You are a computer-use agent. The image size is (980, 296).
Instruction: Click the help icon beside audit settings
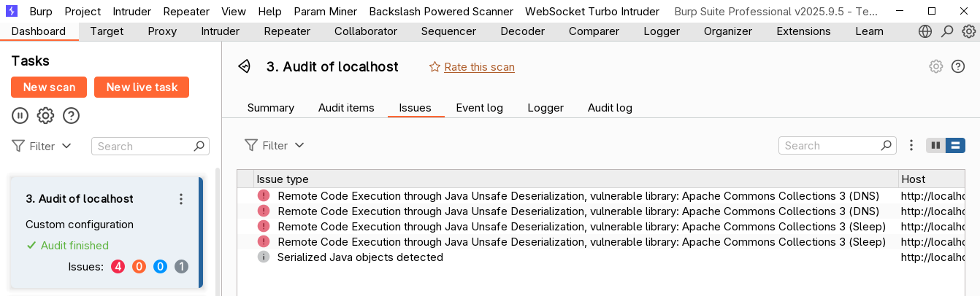958,66
